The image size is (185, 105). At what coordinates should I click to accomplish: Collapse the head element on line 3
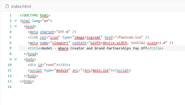click(16, 26)
